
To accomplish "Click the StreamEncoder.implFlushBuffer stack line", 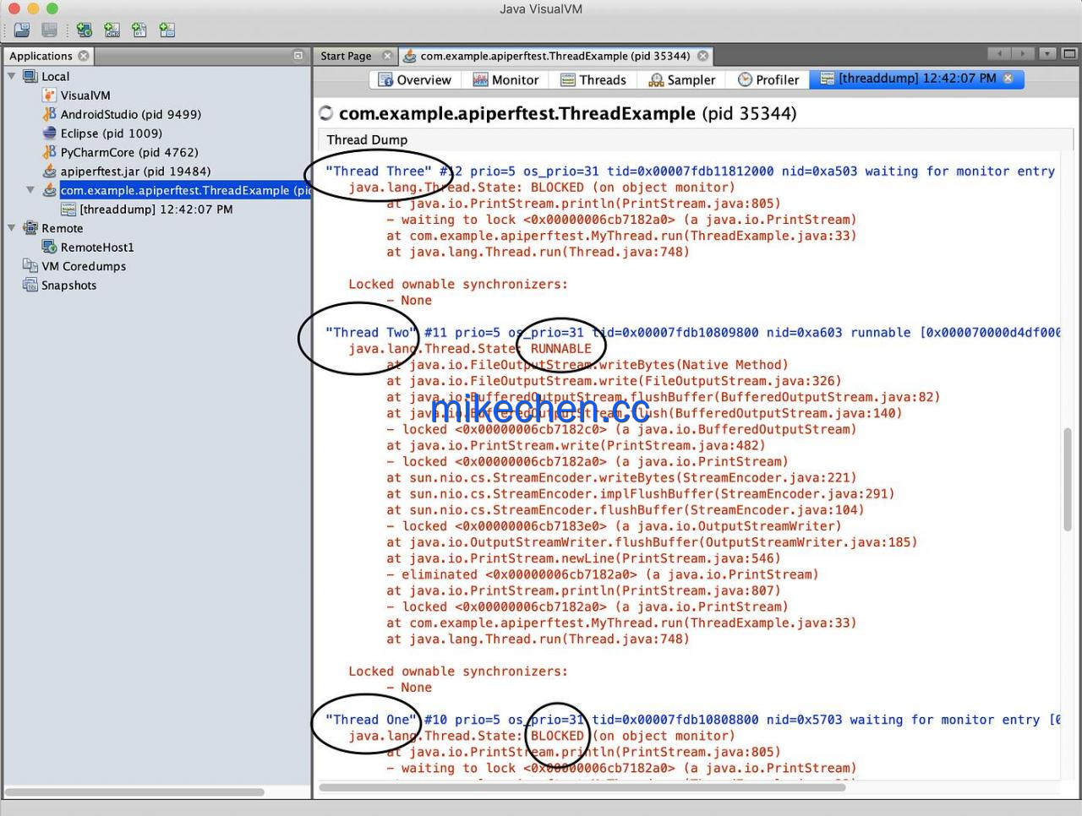I will [641, 494].
